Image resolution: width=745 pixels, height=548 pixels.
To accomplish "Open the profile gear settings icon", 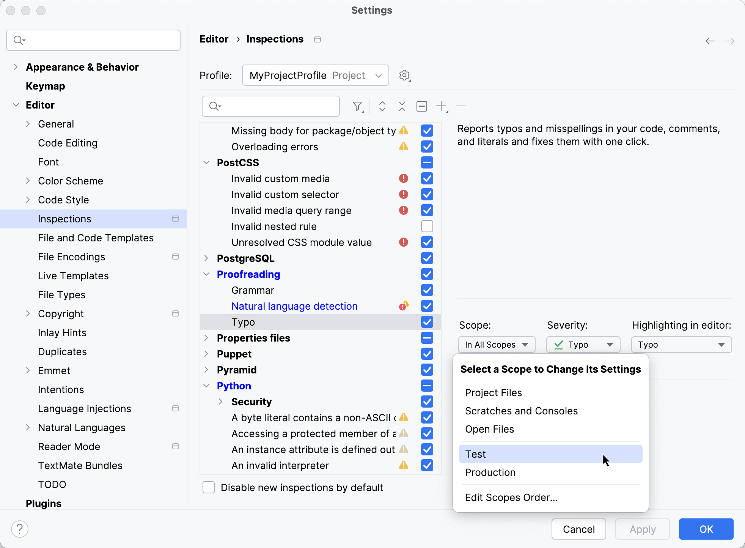I will pyautogui.click(x=404, y=75).
